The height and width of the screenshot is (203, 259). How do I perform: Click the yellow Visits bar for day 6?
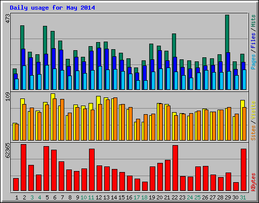(x=53, y=96)
